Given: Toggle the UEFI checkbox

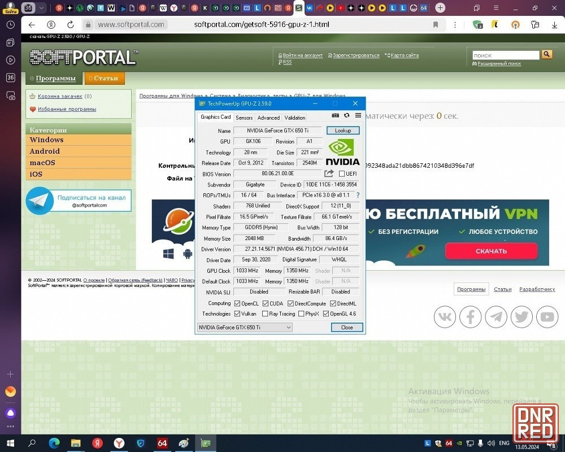Looking at the screenshot, I should click(x=341, y=174).
